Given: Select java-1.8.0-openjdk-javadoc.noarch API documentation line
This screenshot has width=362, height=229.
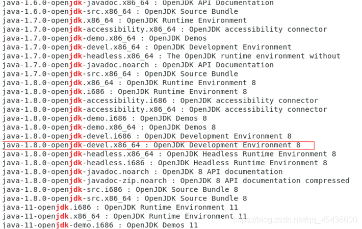Looking at the screenshot, I should (142, 172).
